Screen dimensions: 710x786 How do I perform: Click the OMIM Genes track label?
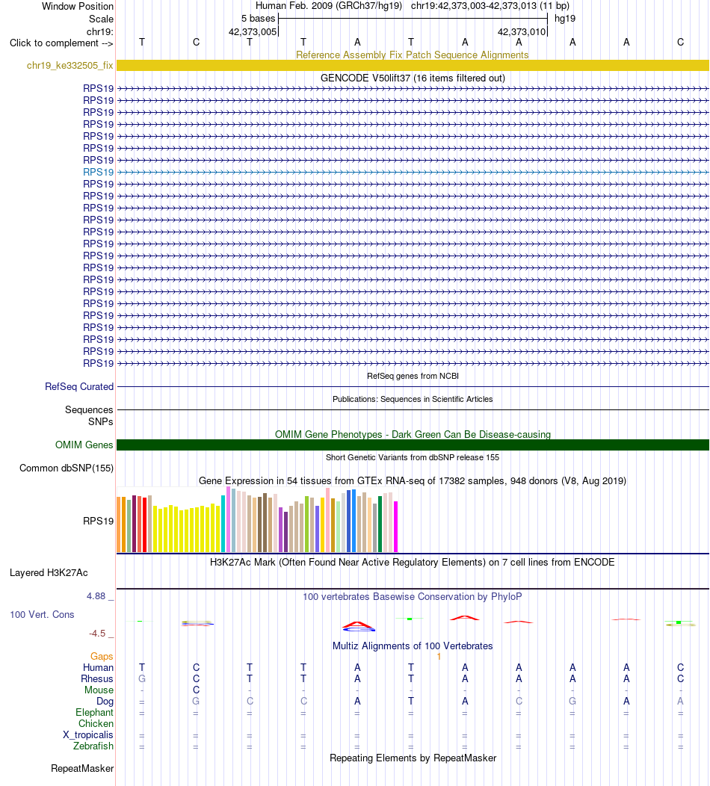coord(84,445)
